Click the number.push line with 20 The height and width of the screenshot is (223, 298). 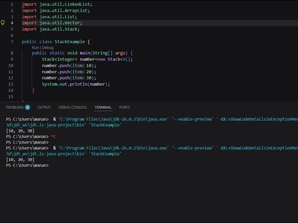pyautogui.click(x=69, y=72)
